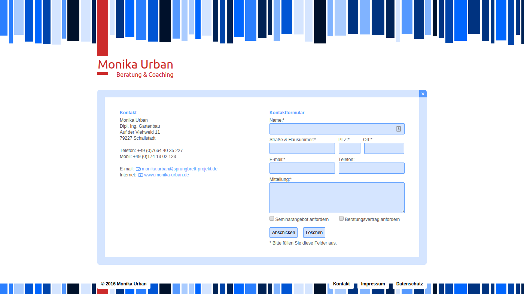Click the "© 2016 Monika Urban" footer text
The height and width of the screenshot is (294, 524).
coord(124,284)
